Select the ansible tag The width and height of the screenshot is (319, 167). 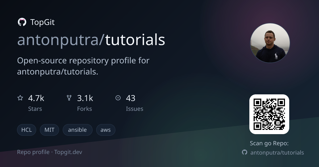tap(77, 130)
